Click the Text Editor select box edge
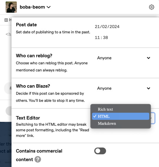The height and width of the screenshot is (167, 159). pos(153,118)
